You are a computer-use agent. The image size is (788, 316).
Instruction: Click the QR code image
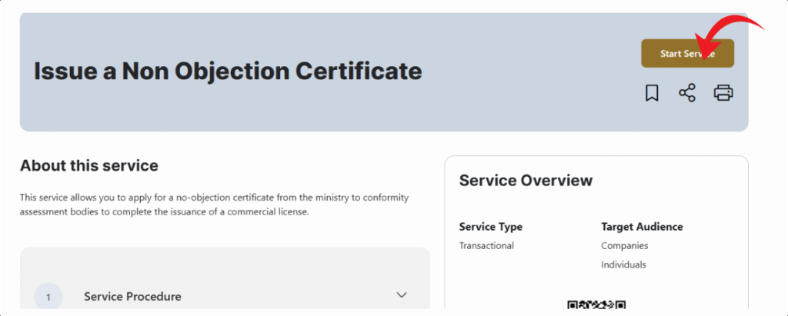click(596, 306)
